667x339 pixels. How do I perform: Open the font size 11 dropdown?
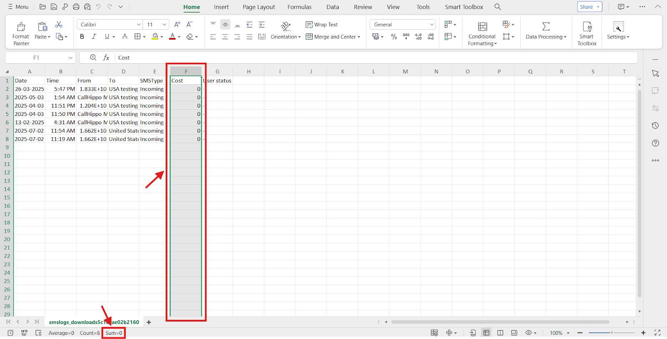(x=164, y=25)
